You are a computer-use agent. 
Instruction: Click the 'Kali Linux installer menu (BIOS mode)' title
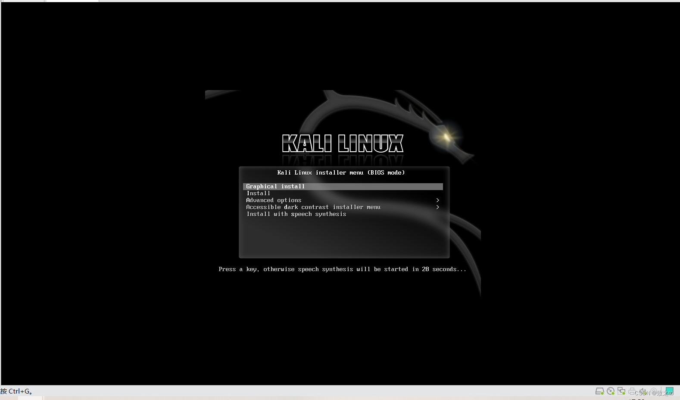[x=341, y=173]
